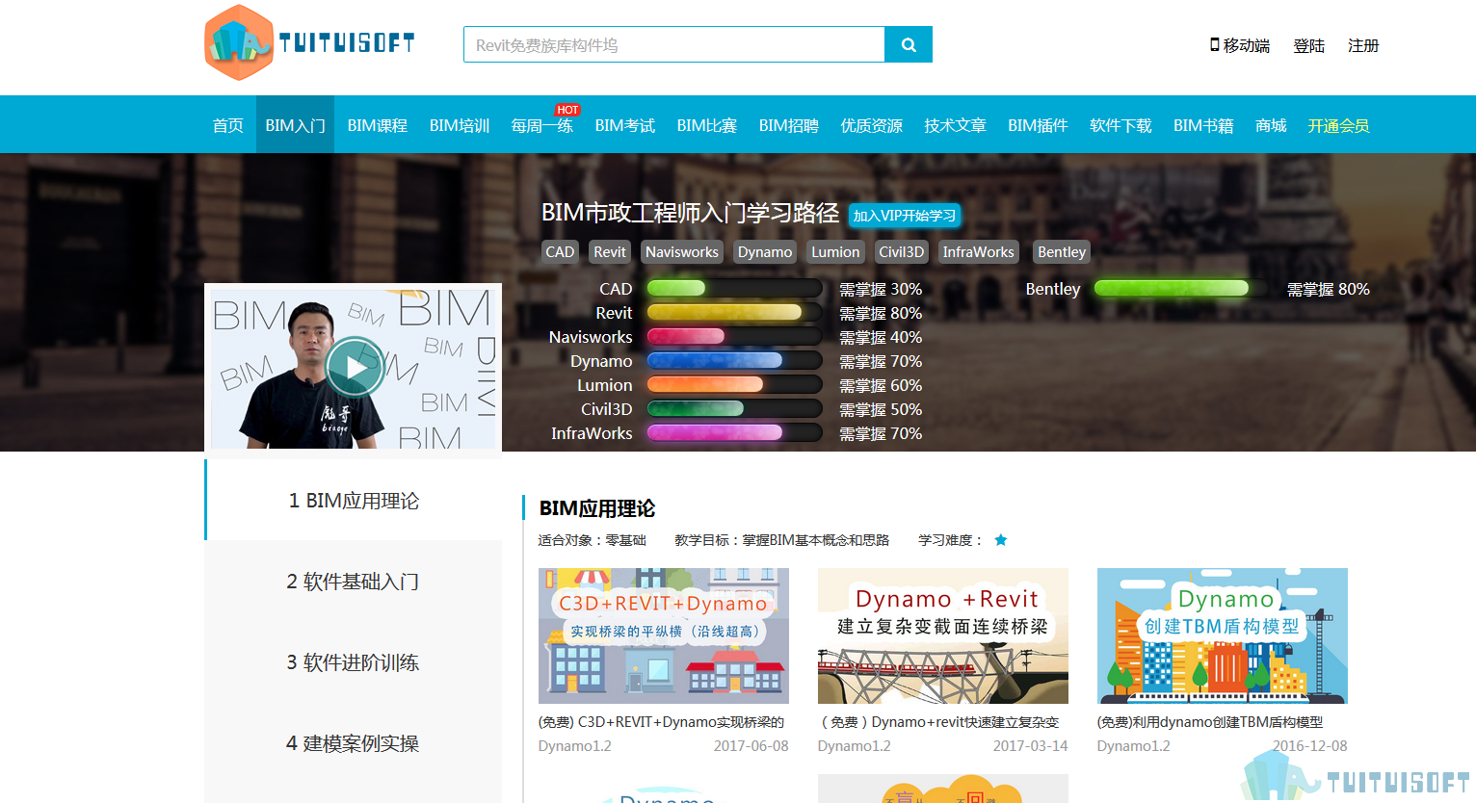Open Dynamo TBM盾构模型 course thumbnail
The width and height of the screenshot is (1476, 803).
[x=1223, y=636]
